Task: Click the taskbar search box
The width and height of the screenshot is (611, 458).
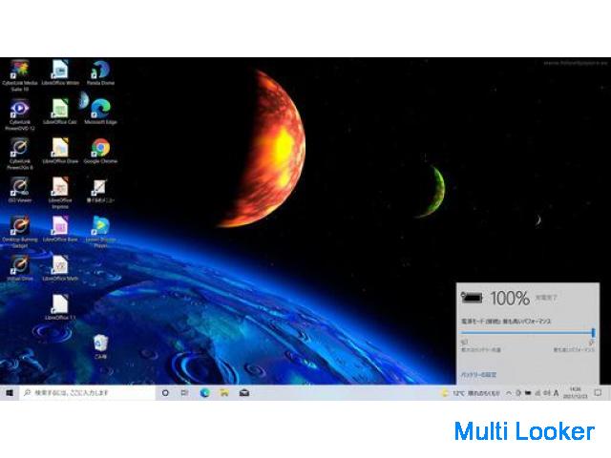Action: [x=86, y=392]
